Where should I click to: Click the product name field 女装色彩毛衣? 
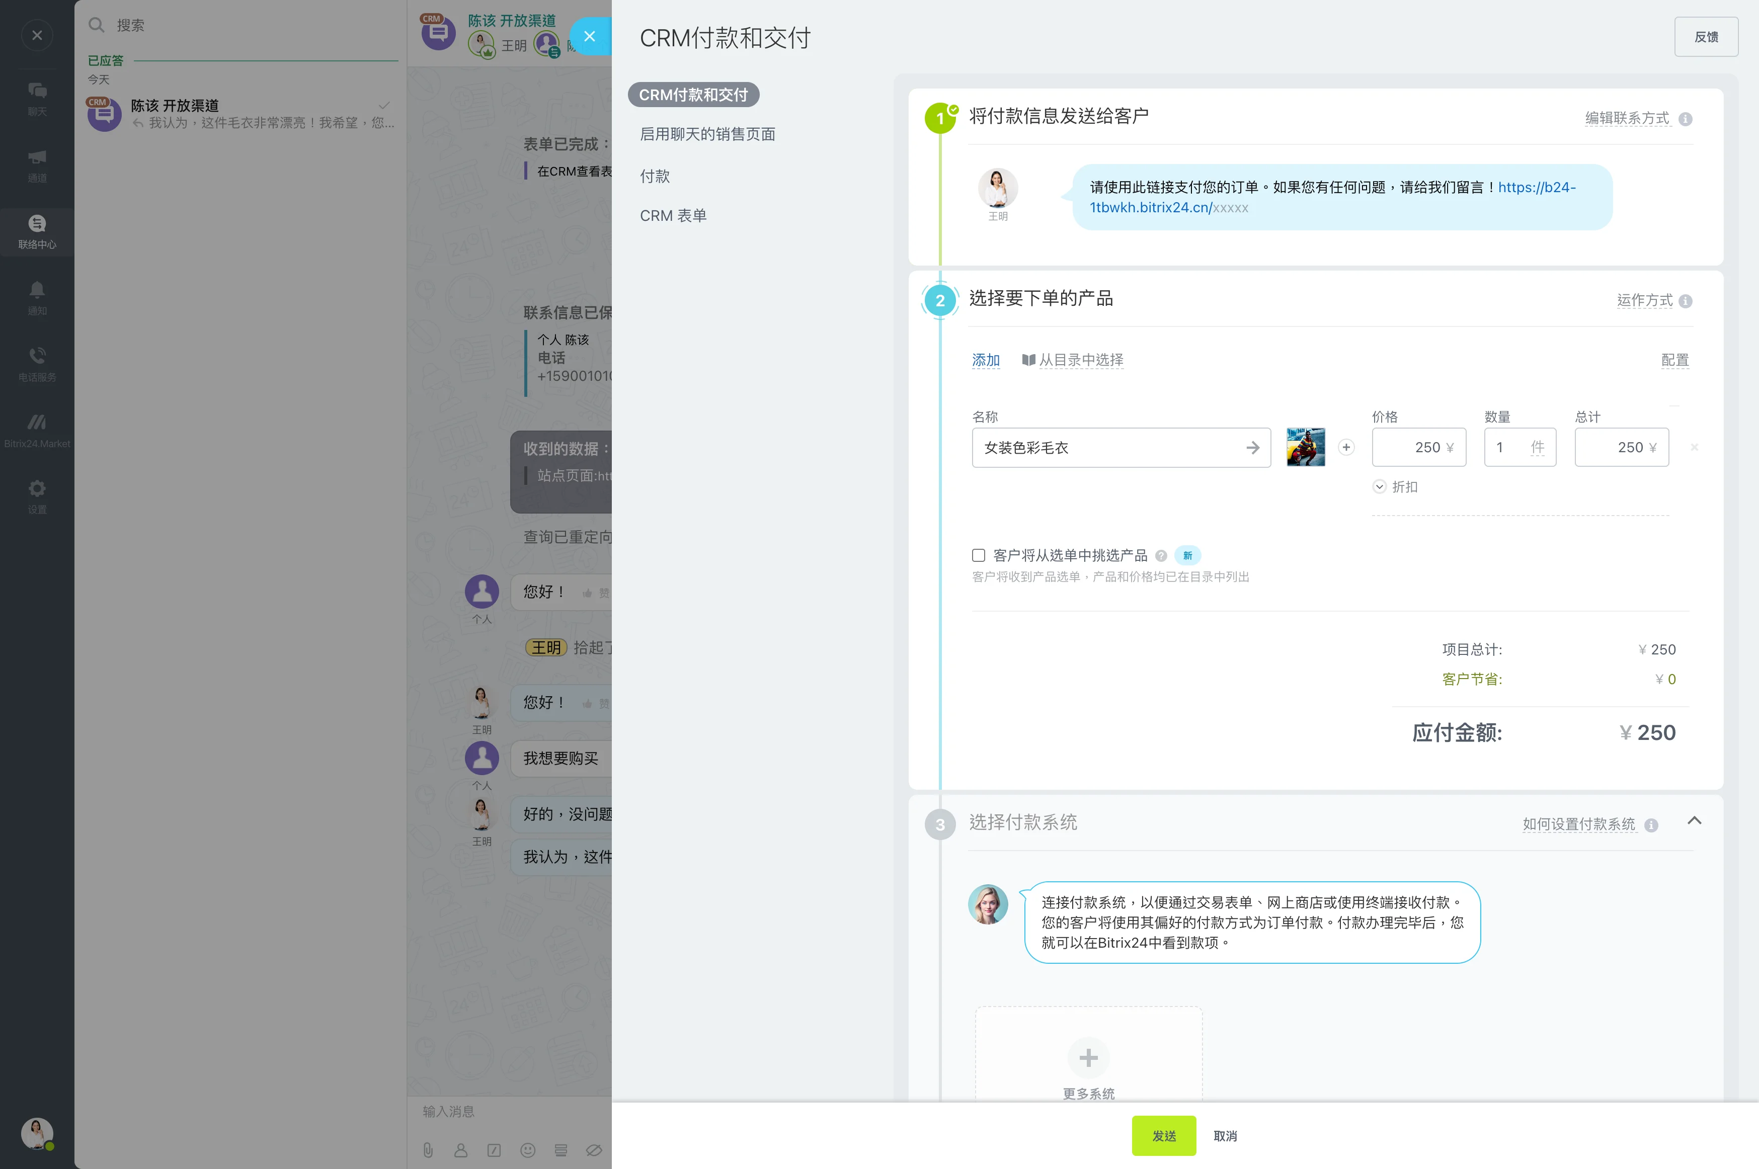1122,447
